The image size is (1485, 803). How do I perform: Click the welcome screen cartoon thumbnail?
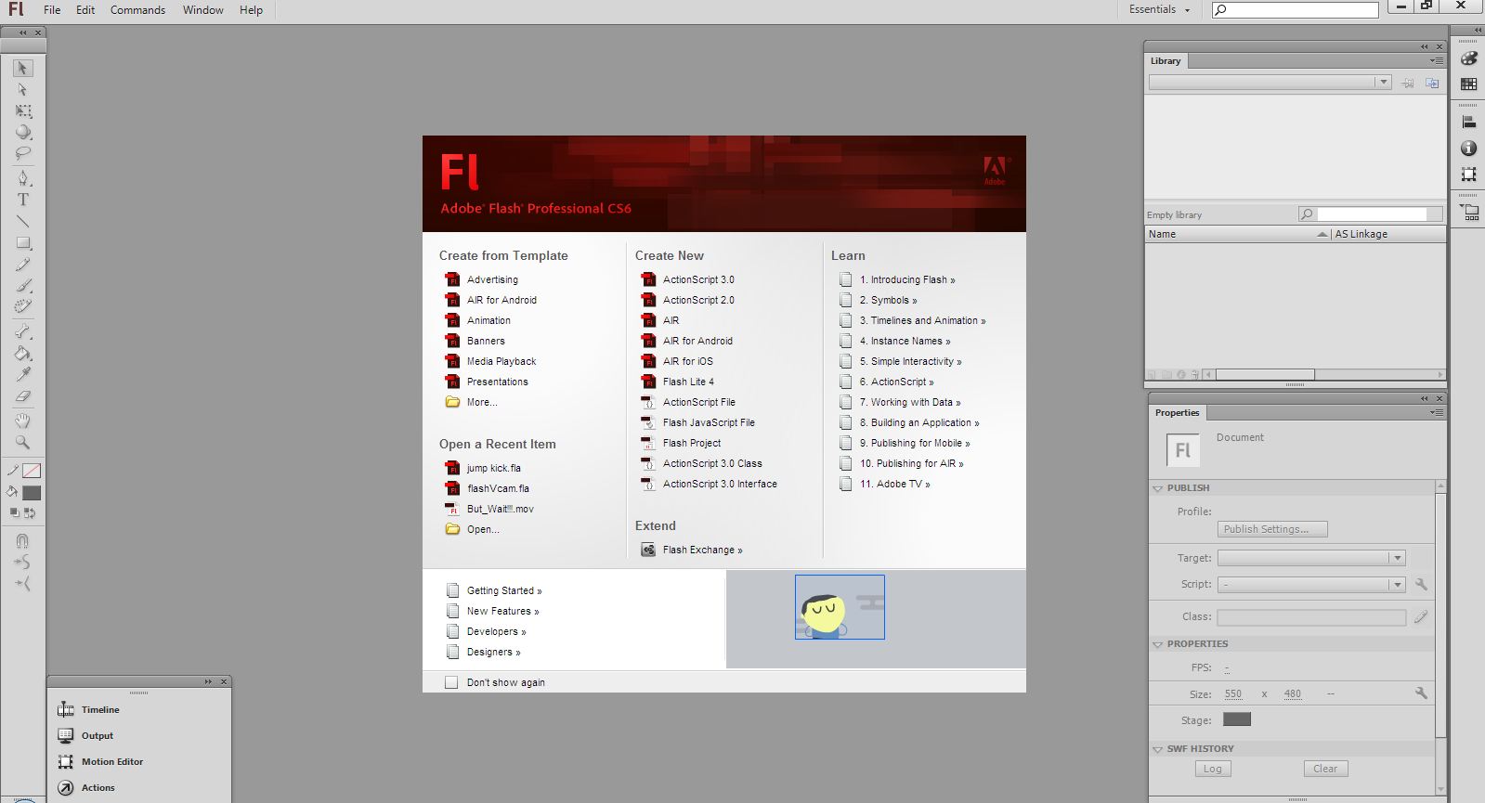pos(840,607)
